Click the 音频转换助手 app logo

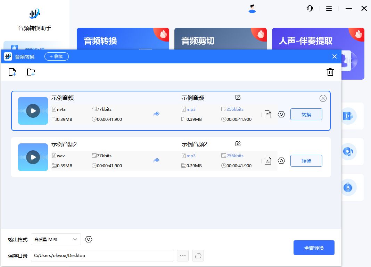pyautogui.click(x=35, y=14)
